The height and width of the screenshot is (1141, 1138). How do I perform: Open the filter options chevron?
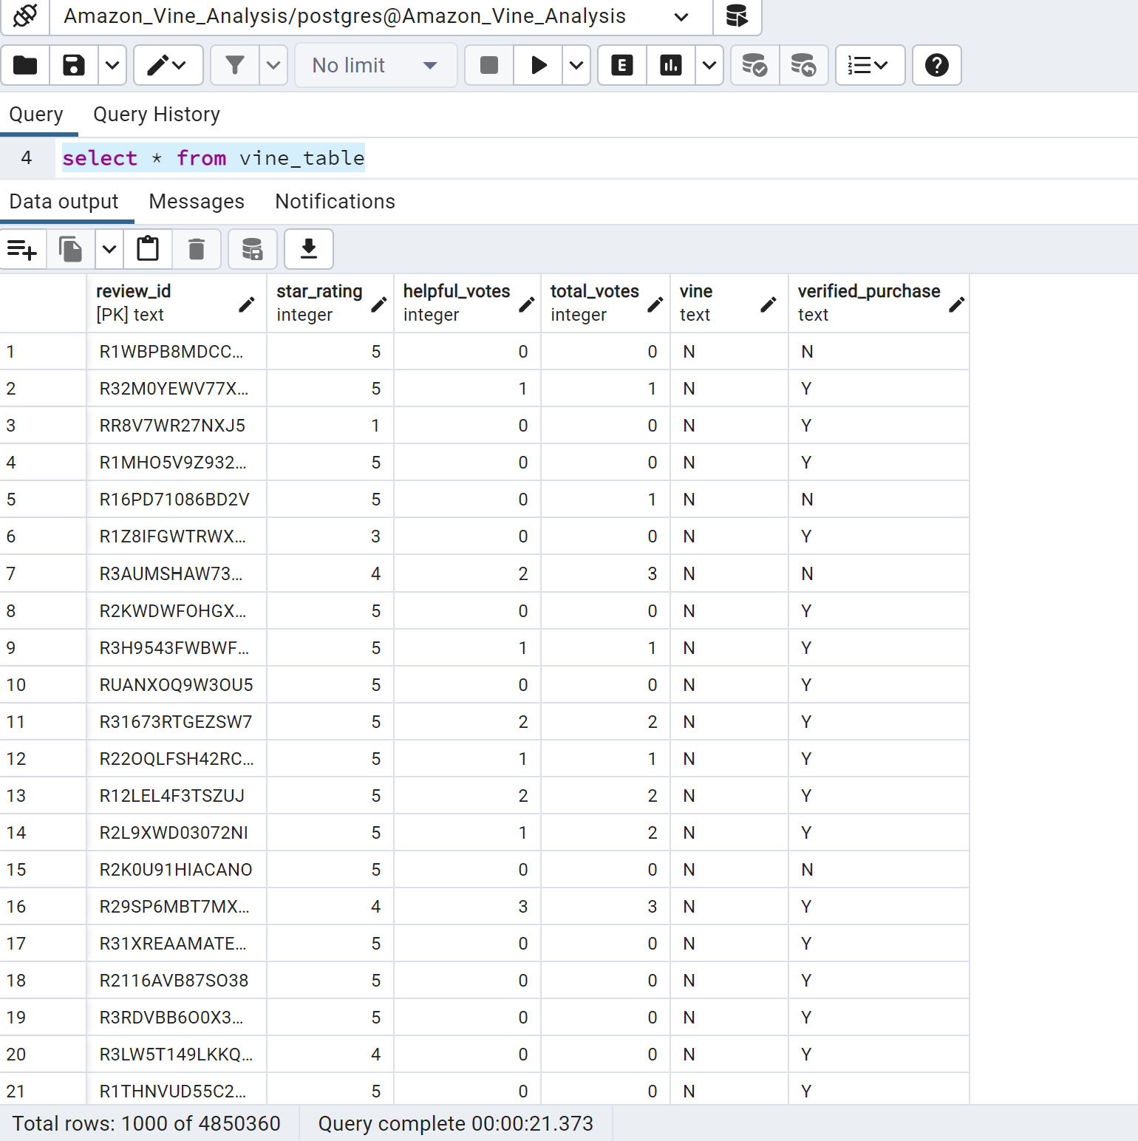tap(273, 65)
